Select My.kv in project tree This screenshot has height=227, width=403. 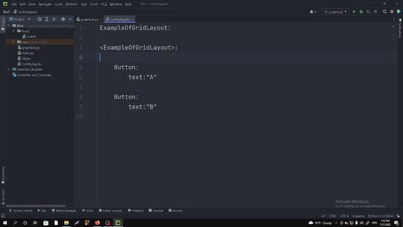(24, 59)
